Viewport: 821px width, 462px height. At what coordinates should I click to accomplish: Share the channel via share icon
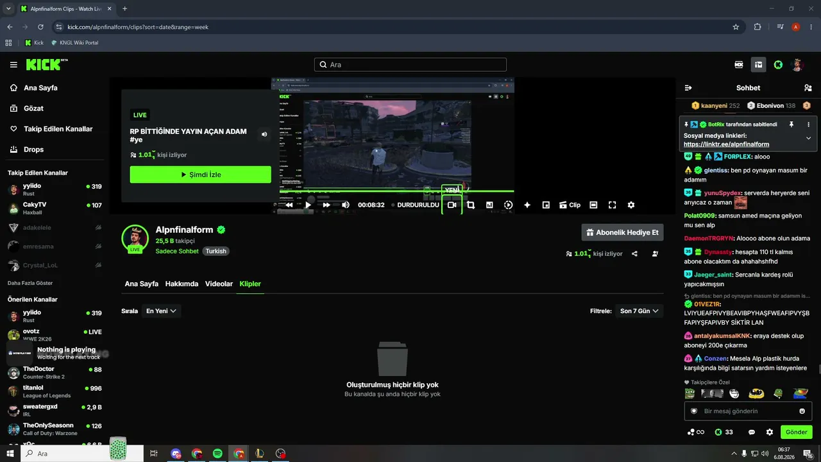pyautogui.click(x=634, y=253)
